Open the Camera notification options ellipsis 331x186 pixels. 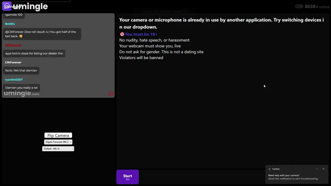pos(317,169)
